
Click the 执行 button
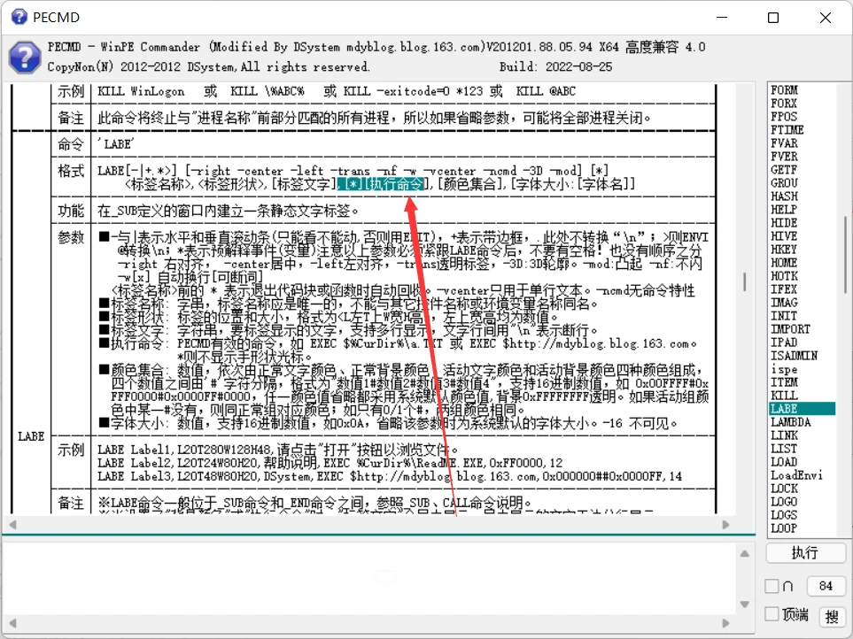point(805,553)
